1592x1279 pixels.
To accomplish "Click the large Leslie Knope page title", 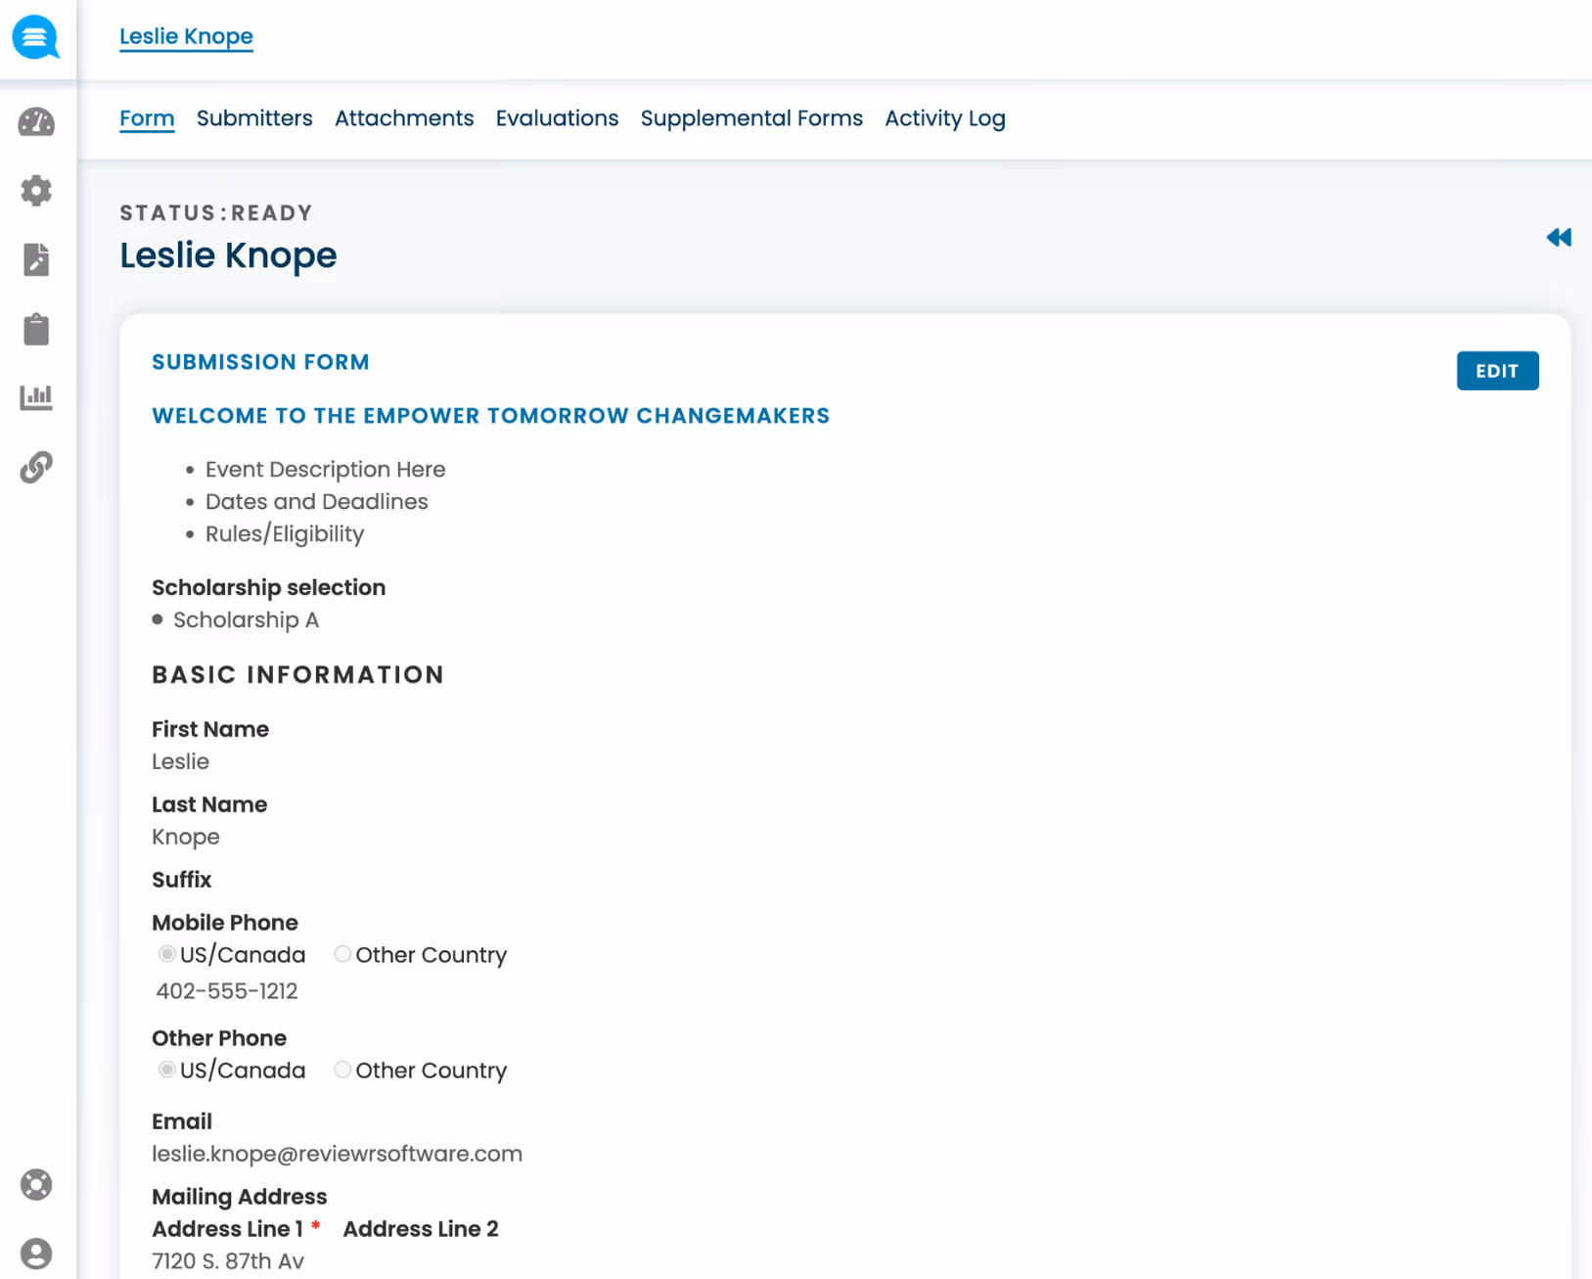I will tap(228, 255).
